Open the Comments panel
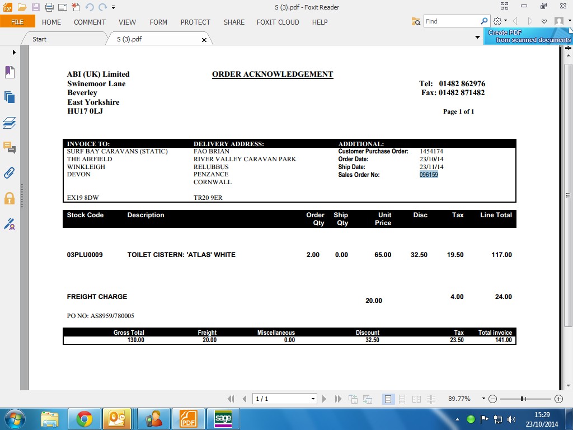Viewport: 573px width, 430px height. click(10, 148)
